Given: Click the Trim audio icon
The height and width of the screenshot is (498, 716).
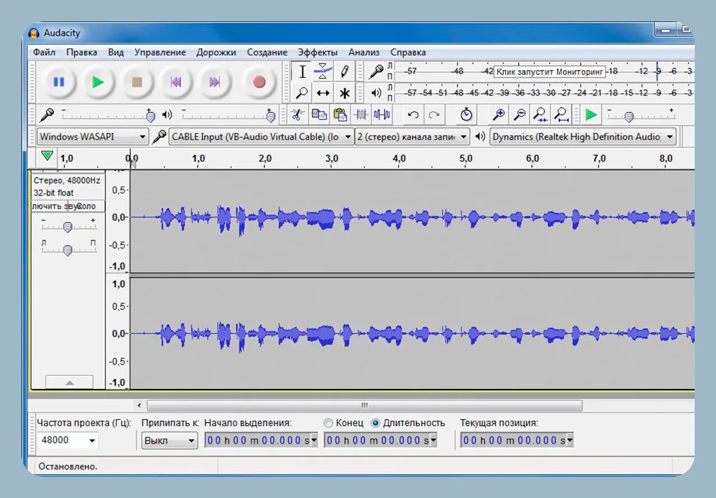Looking at the screenshot, I should pyautogui.click(x=361, y=115).
